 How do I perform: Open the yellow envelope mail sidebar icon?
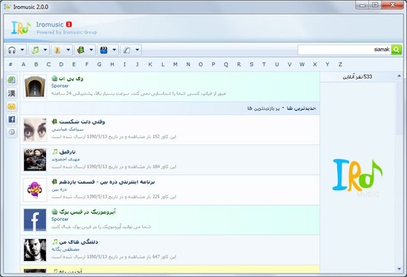(x=12, y=106)
